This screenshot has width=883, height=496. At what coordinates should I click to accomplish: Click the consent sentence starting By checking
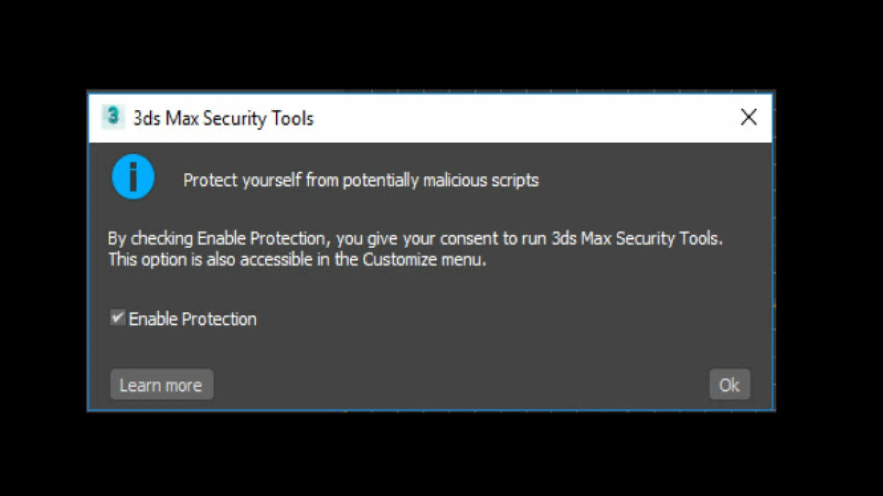415,239
